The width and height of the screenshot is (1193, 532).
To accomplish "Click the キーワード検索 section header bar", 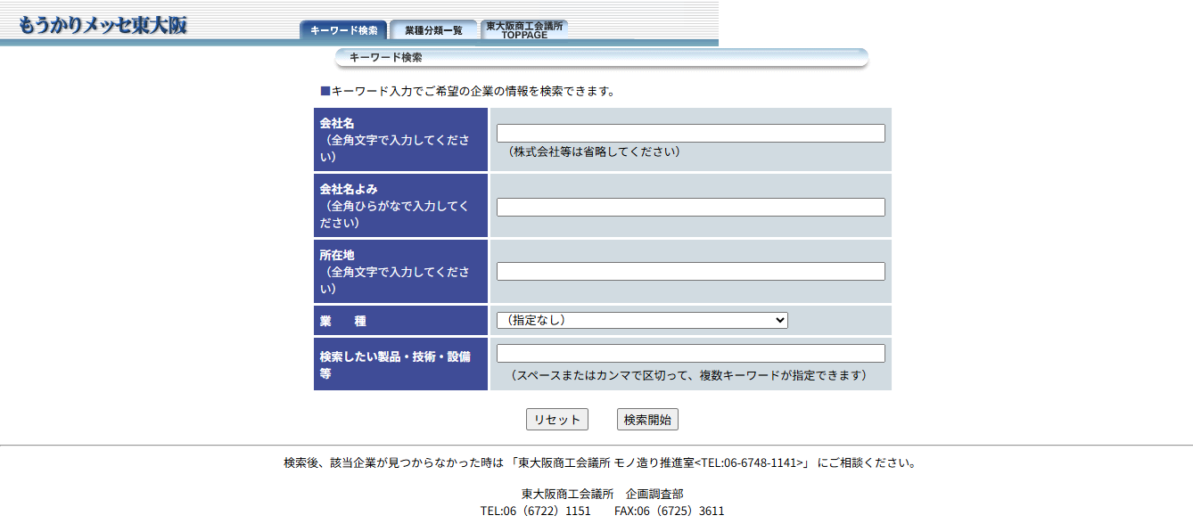I will pos(601,58).
